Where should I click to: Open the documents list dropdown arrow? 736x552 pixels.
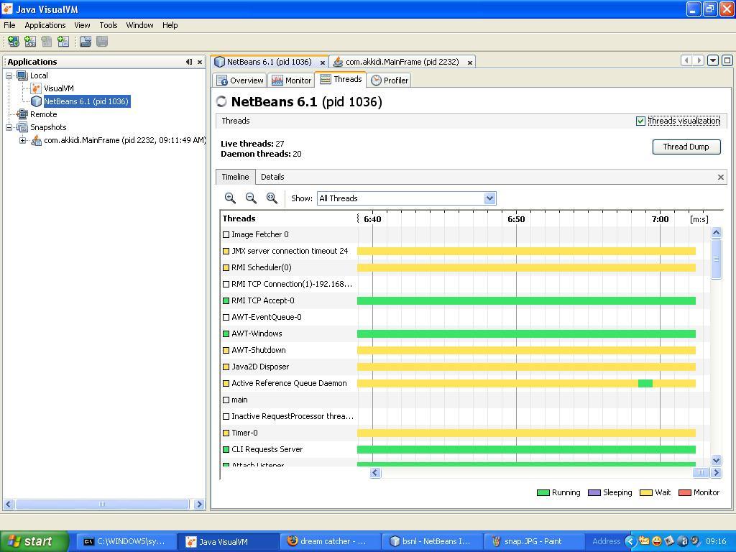pyautogui.click(x=713, y=60)
